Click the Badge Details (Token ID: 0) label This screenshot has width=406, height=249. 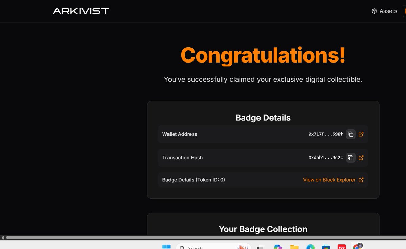coord(194,180)
